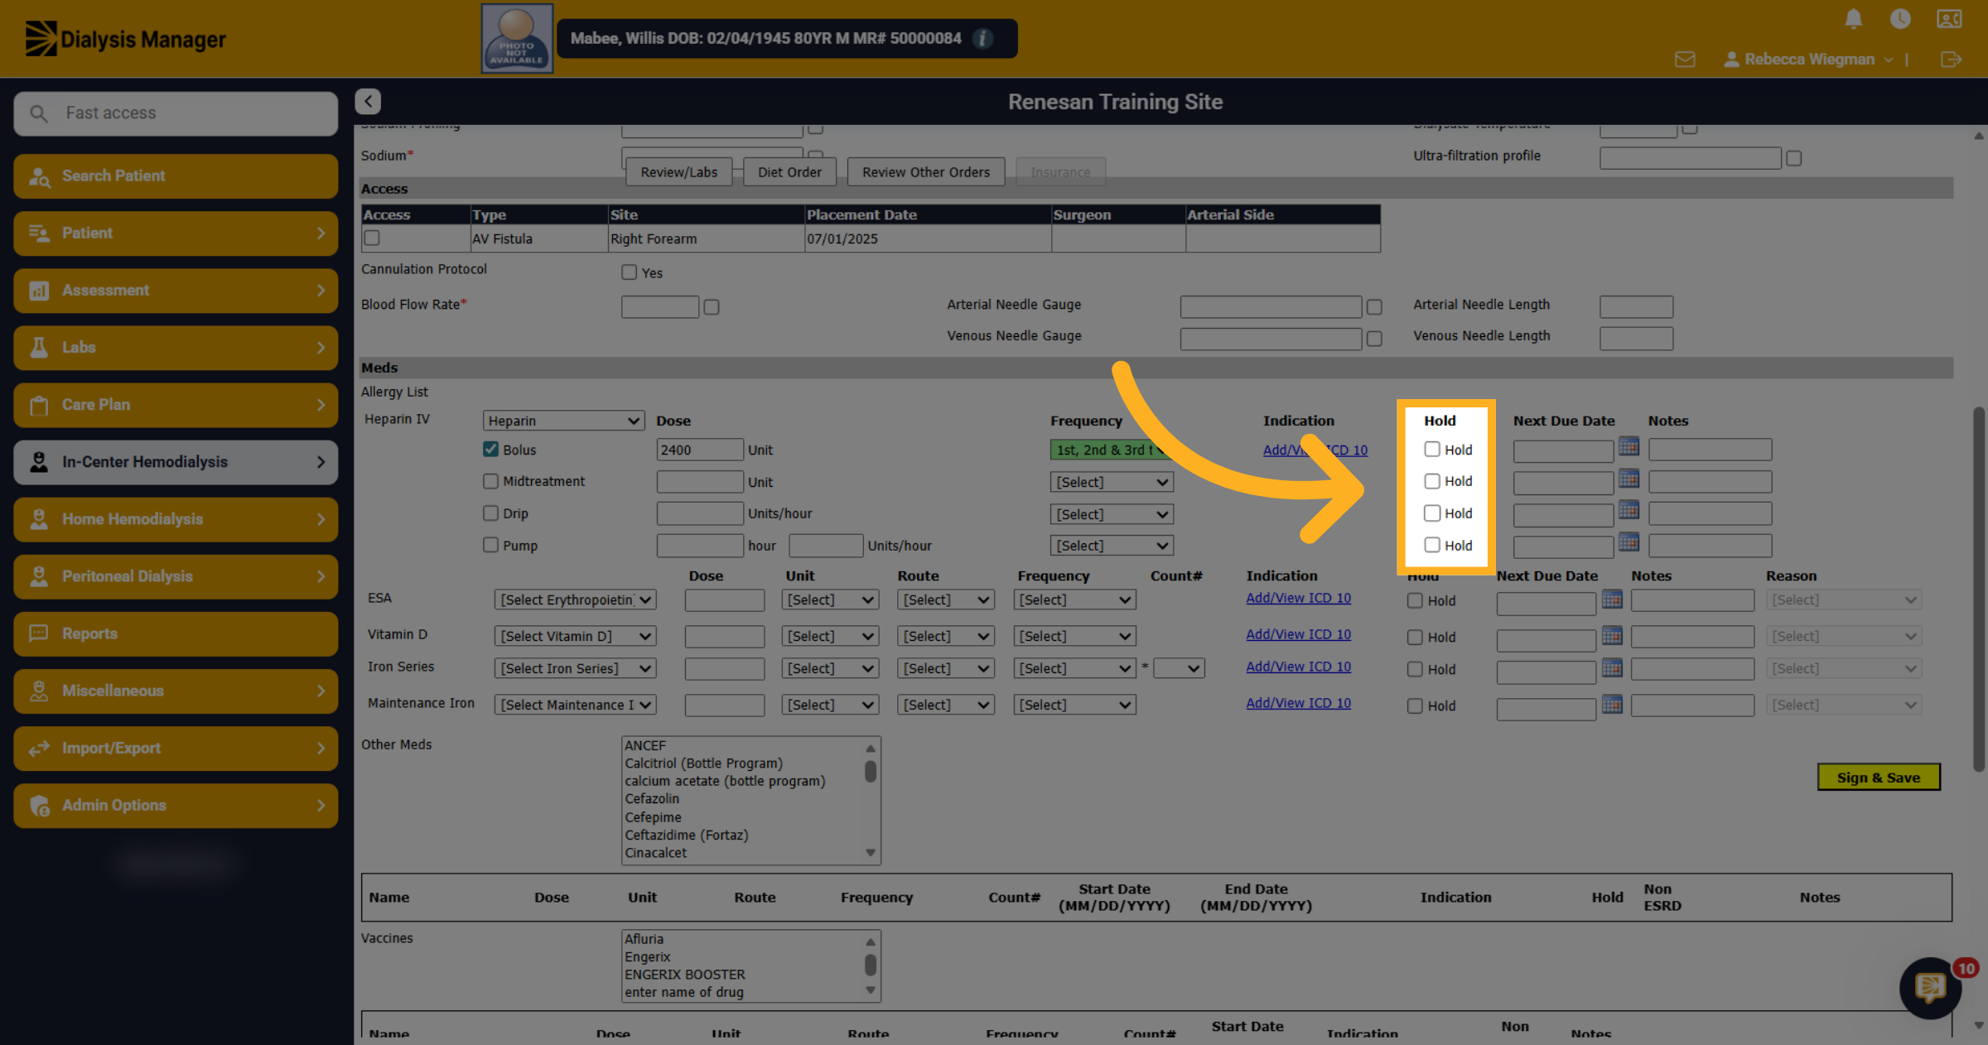1988x1045 pixels.
Task: Open Select Vitamin D dropdown
Action: tap(575, 636)
